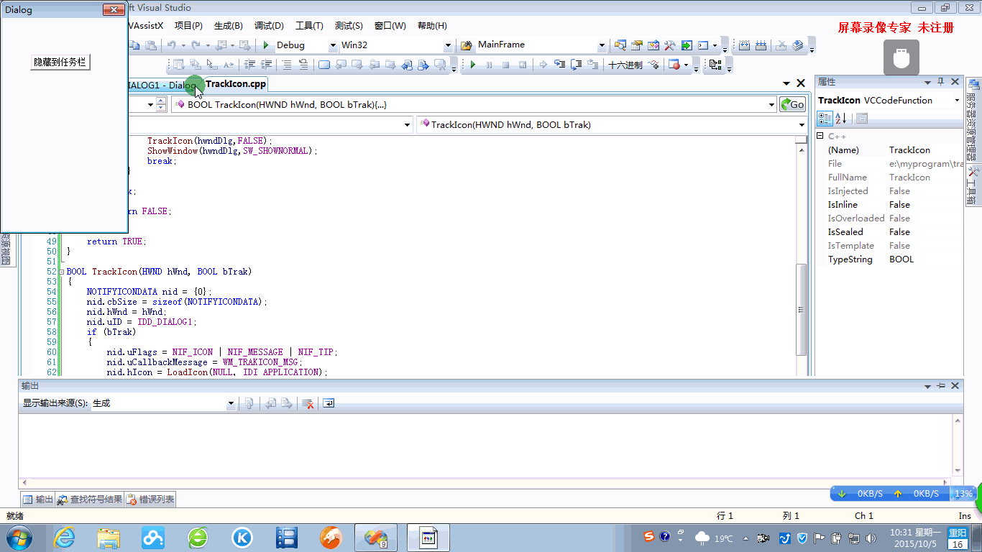This screenshot has height=552, width=982.
Task: Open the 项目(P) Project menu
Action: (x=188, y=26)
